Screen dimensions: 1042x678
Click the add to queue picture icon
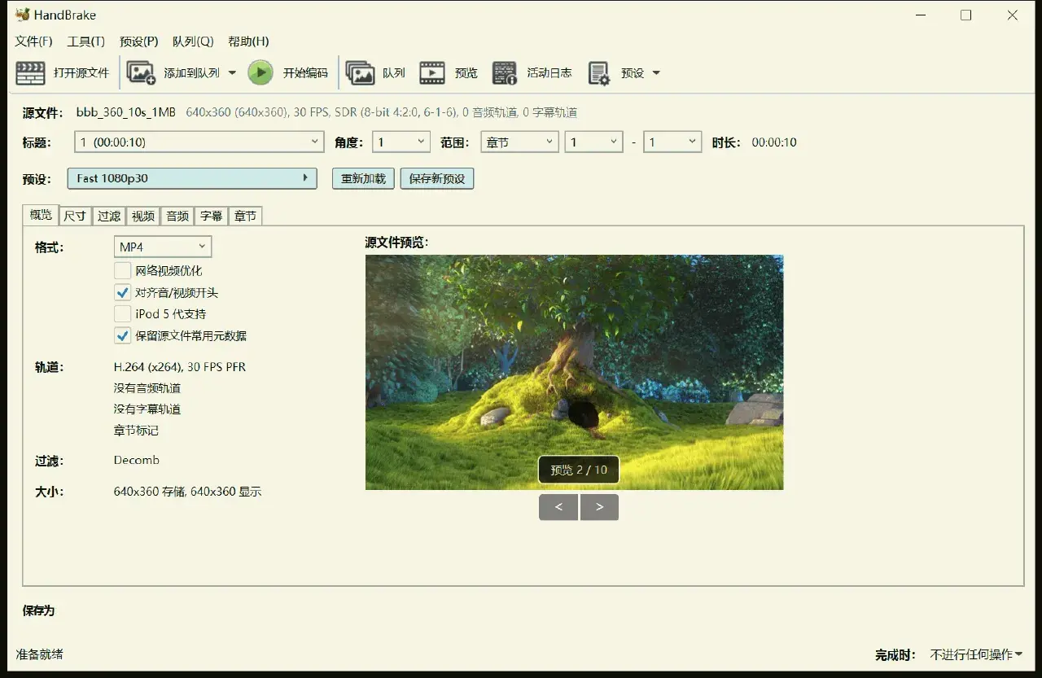(x=141, y=72)
